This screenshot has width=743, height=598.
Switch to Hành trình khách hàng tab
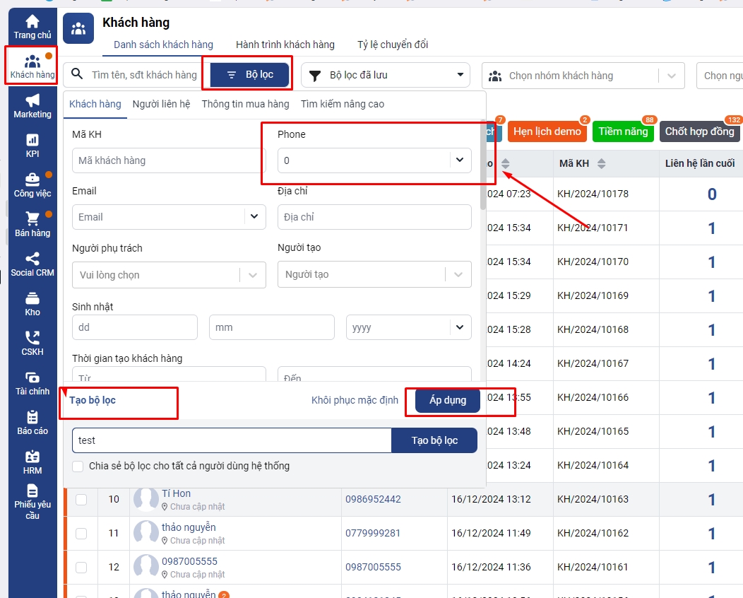285,45
